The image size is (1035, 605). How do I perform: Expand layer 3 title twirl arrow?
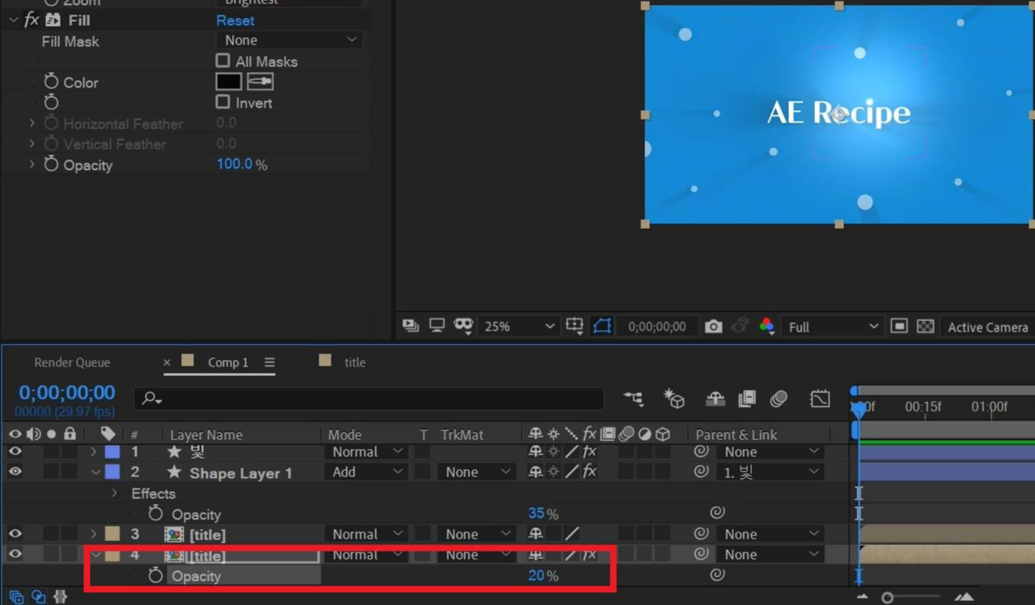coord(94,534)
